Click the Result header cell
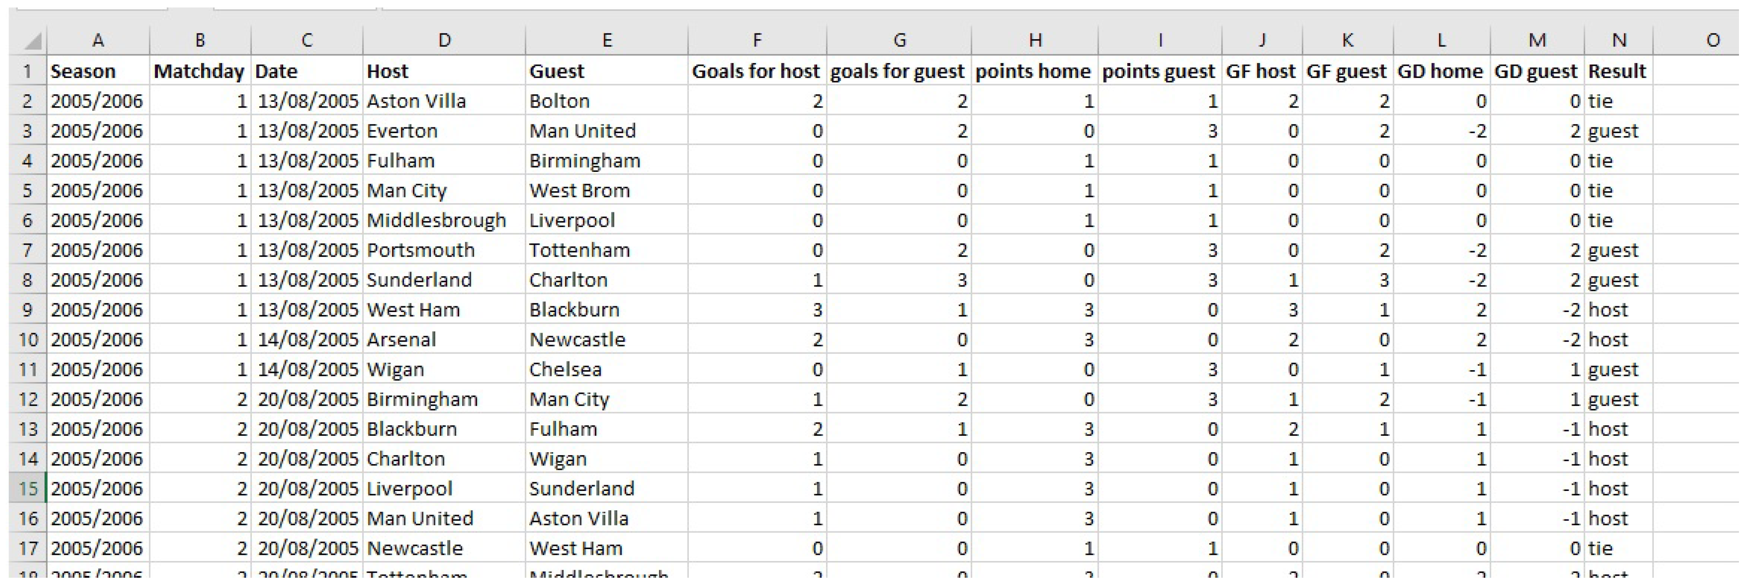 1617,71
